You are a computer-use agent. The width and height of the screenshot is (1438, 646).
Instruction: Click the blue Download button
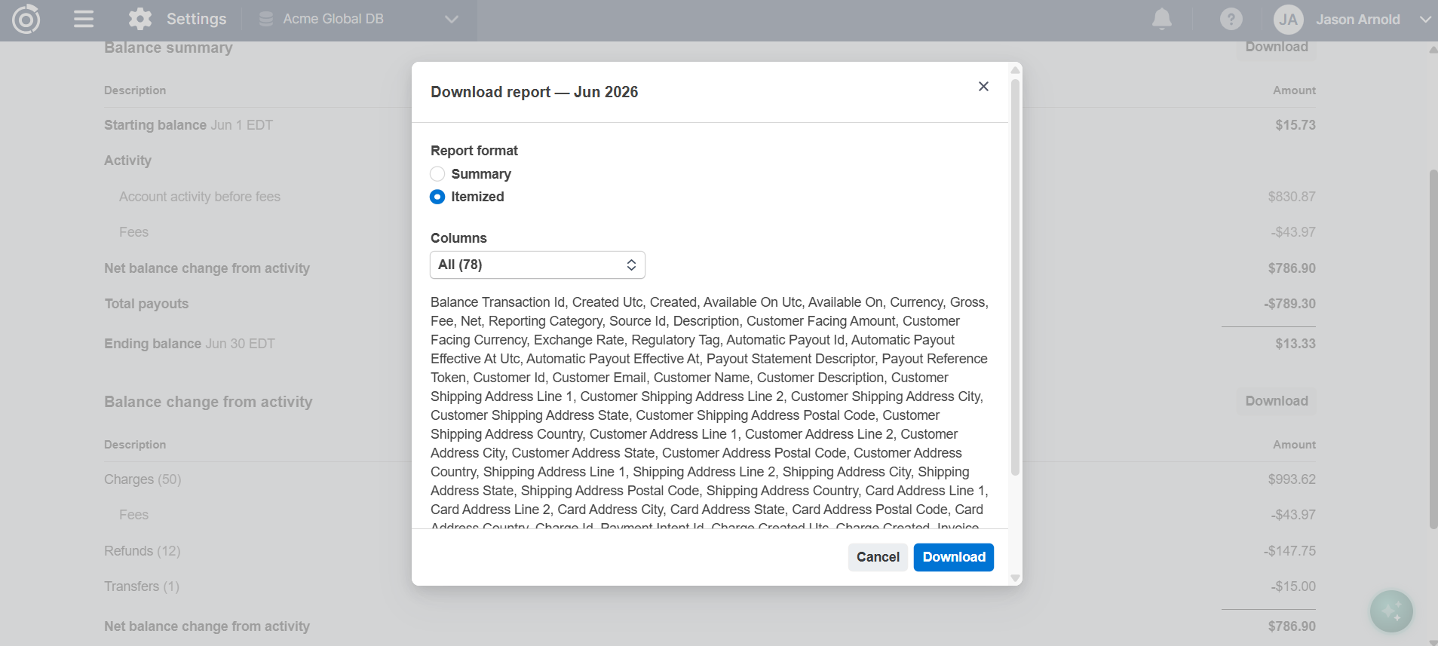953,557
